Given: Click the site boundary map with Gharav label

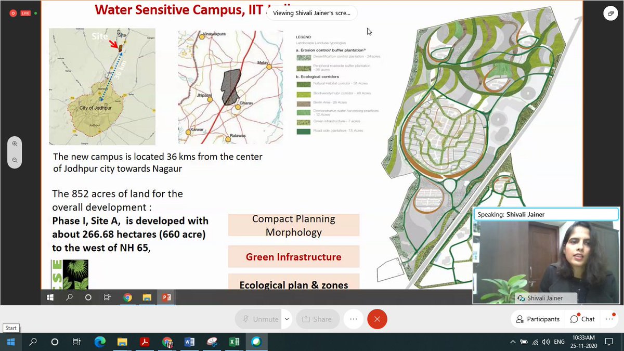Looking at the screenshot, I should 230,87.
